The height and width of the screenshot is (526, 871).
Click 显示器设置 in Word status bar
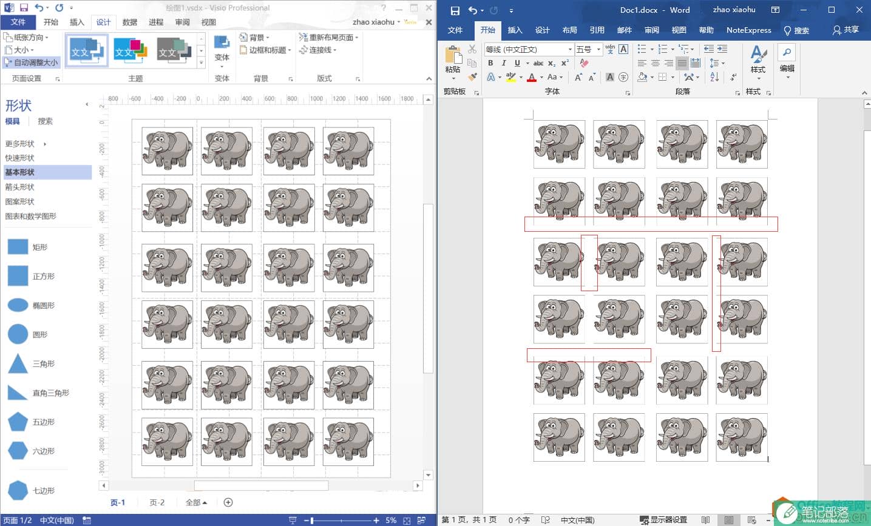663,520
